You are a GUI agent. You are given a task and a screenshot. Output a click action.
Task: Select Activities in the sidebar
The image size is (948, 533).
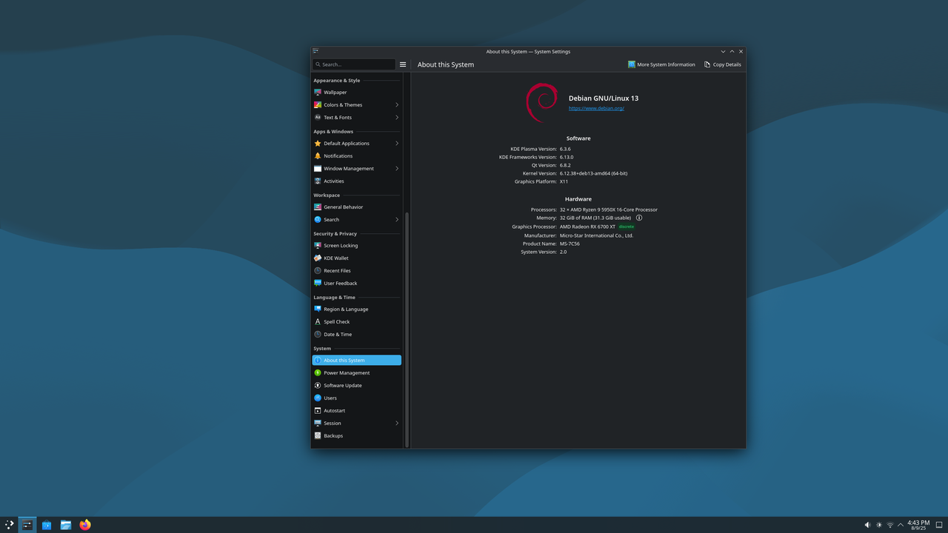[x=356, y=181]
